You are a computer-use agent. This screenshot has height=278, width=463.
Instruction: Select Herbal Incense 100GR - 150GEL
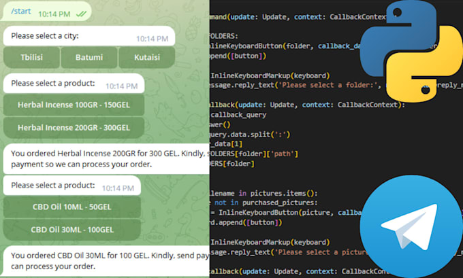[72, 105]
